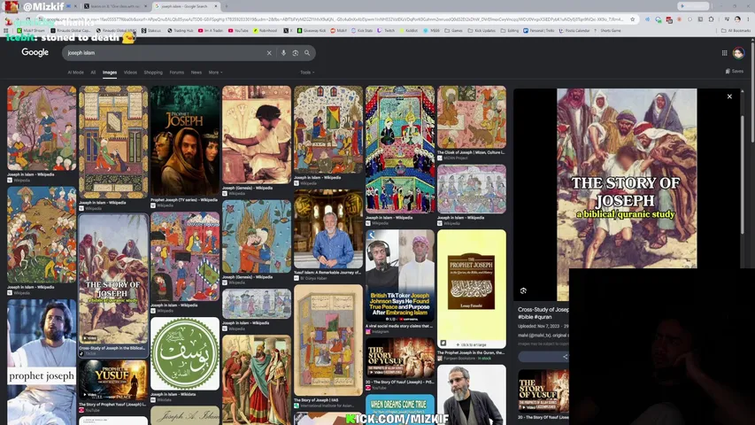Viewport: 755px width, 425px height.
Task: Open Google Lens search by image icon
Action: [x=295, y=53]
